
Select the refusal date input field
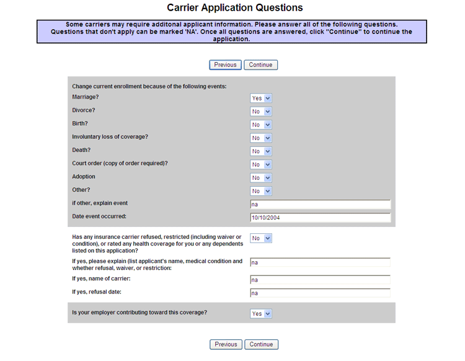[x=320, y=293]
